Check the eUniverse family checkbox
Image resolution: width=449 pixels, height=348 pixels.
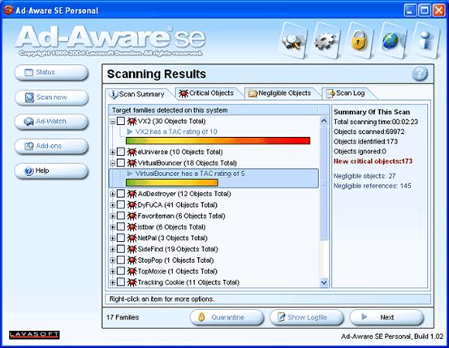coord(121,152)
